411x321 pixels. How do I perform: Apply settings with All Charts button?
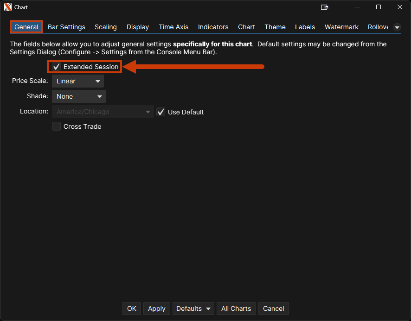click(236, 308)
